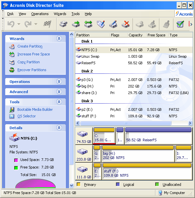
Task: Click the Acronis logo button
Action: click(184, 14)
